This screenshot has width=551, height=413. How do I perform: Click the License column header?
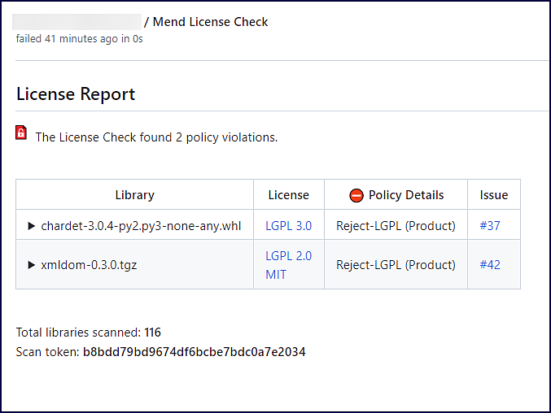point(288,195)
